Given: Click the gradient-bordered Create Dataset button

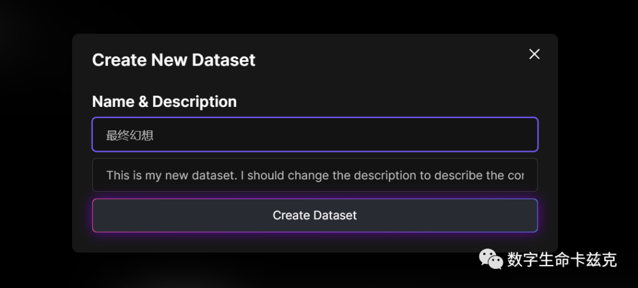Looking at the screenshot, I should coord(315,215).
